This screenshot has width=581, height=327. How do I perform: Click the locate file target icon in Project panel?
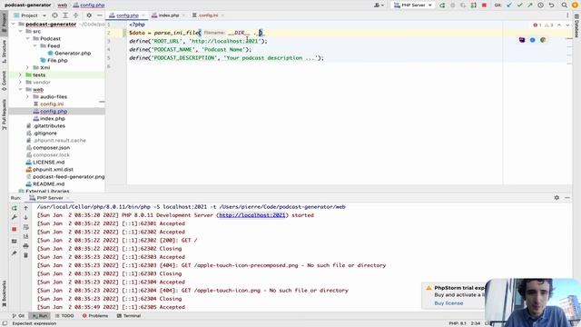(x=54, y=15)
